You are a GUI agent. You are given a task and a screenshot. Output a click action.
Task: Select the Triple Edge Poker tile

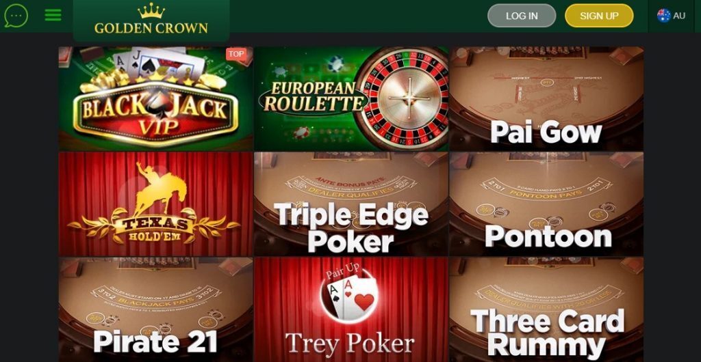click(x=351, y=204)
